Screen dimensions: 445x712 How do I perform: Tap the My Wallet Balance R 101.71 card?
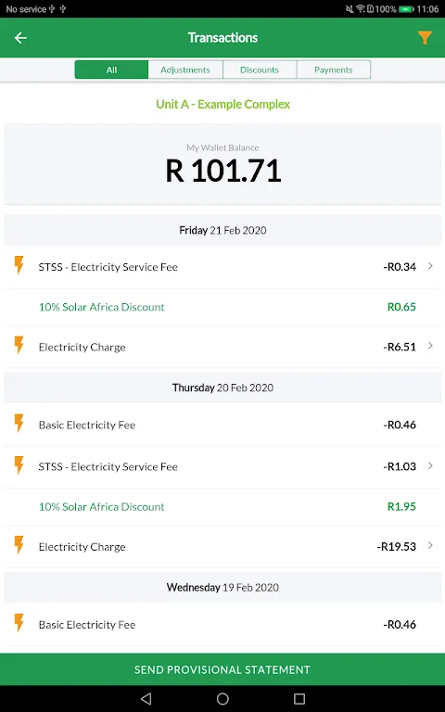tap(222, 164)
